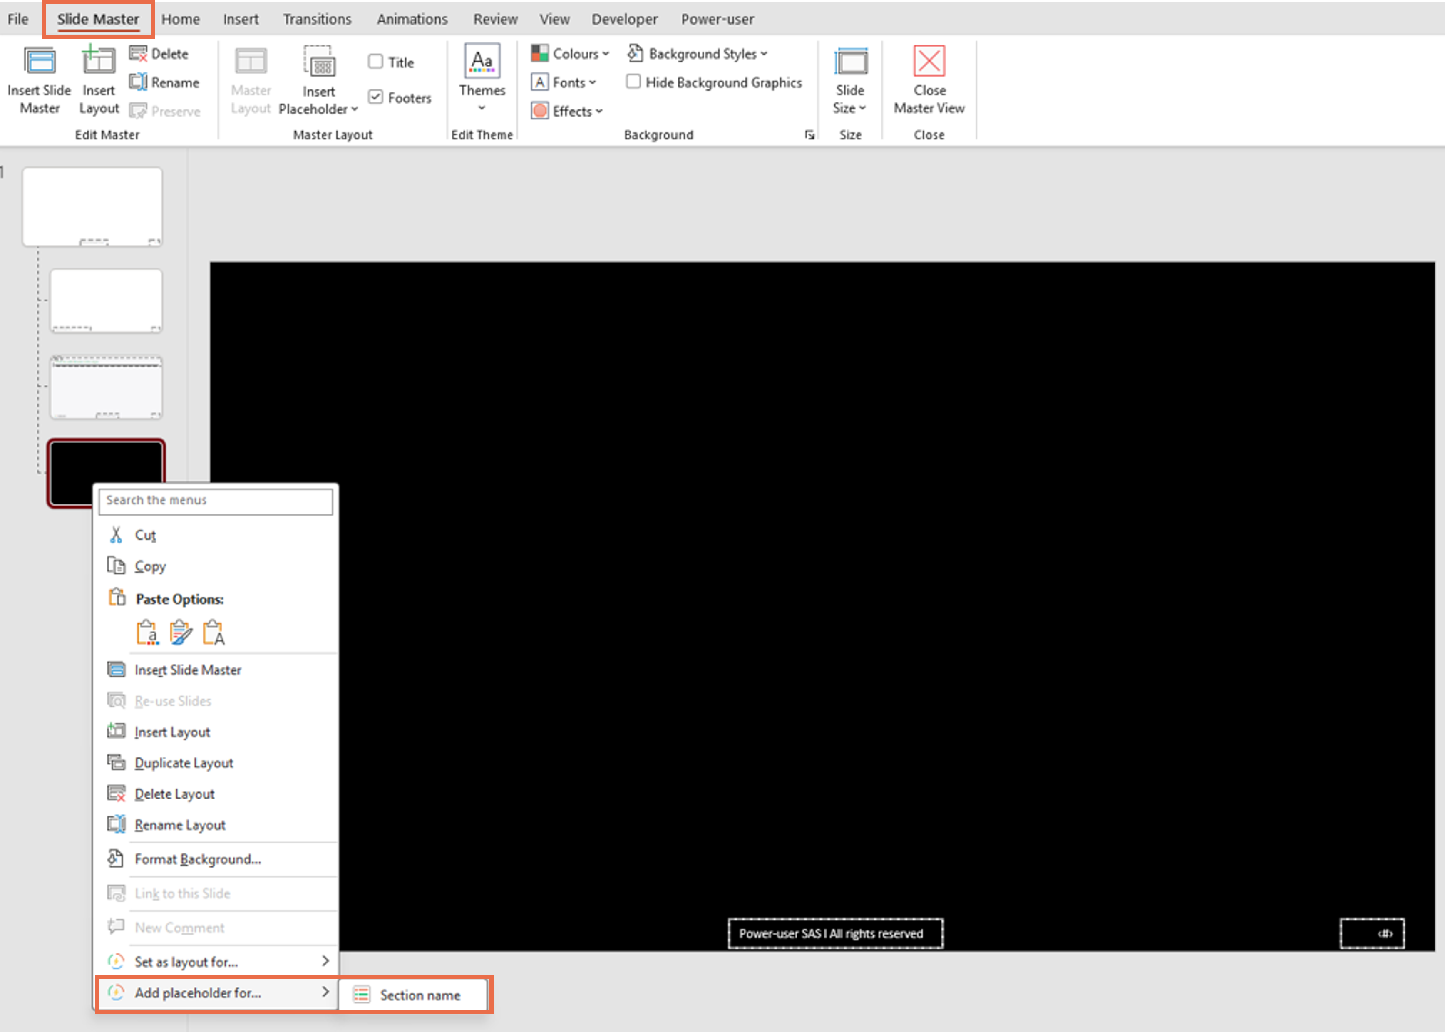Image resolution: width=1445 pixels, height=1032 pixels.
Task: Expand the Insert Placeholder dropdown arrow
Action: click(x=355, y=109)
